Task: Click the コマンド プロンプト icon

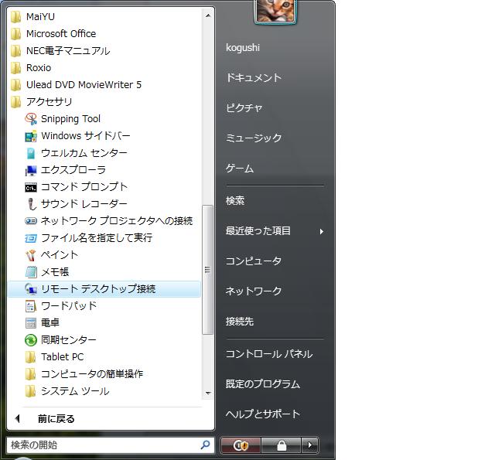Action: 31,187
